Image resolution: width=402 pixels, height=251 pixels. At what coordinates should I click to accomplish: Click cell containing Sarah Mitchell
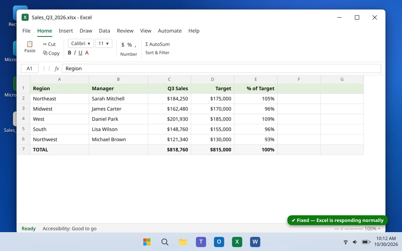pyautogui.click(x=118, y=98)
